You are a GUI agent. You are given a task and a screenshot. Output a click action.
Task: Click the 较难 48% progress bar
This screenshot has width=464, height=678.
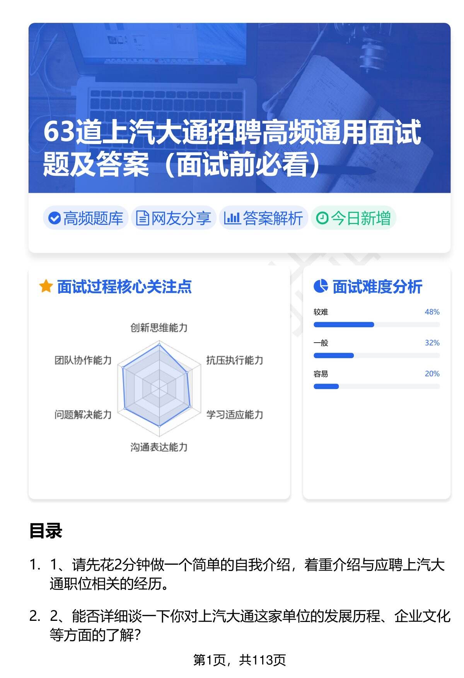[376, 325]
